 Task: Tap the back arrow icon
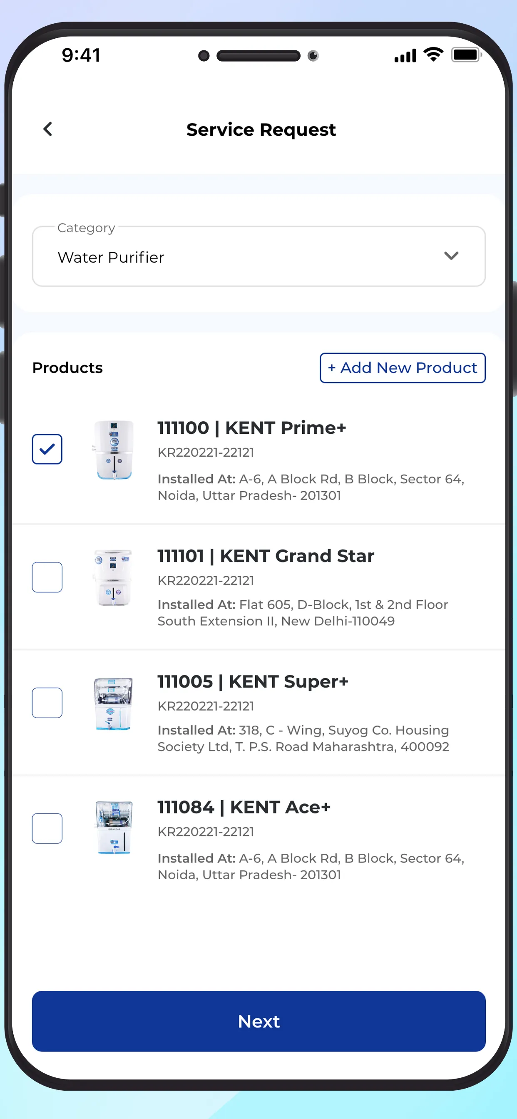[x=48, y=129]
